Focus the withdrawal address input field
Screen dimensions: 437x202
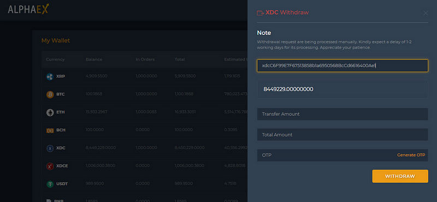[342, 66]
